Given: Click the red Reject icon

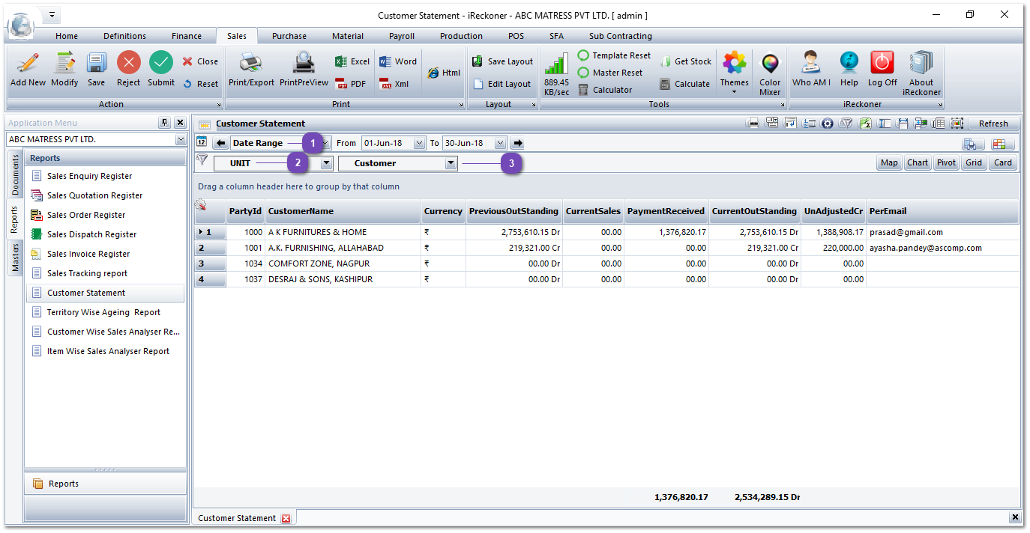Looking at the screenshot, I should (x=128, y=64).
